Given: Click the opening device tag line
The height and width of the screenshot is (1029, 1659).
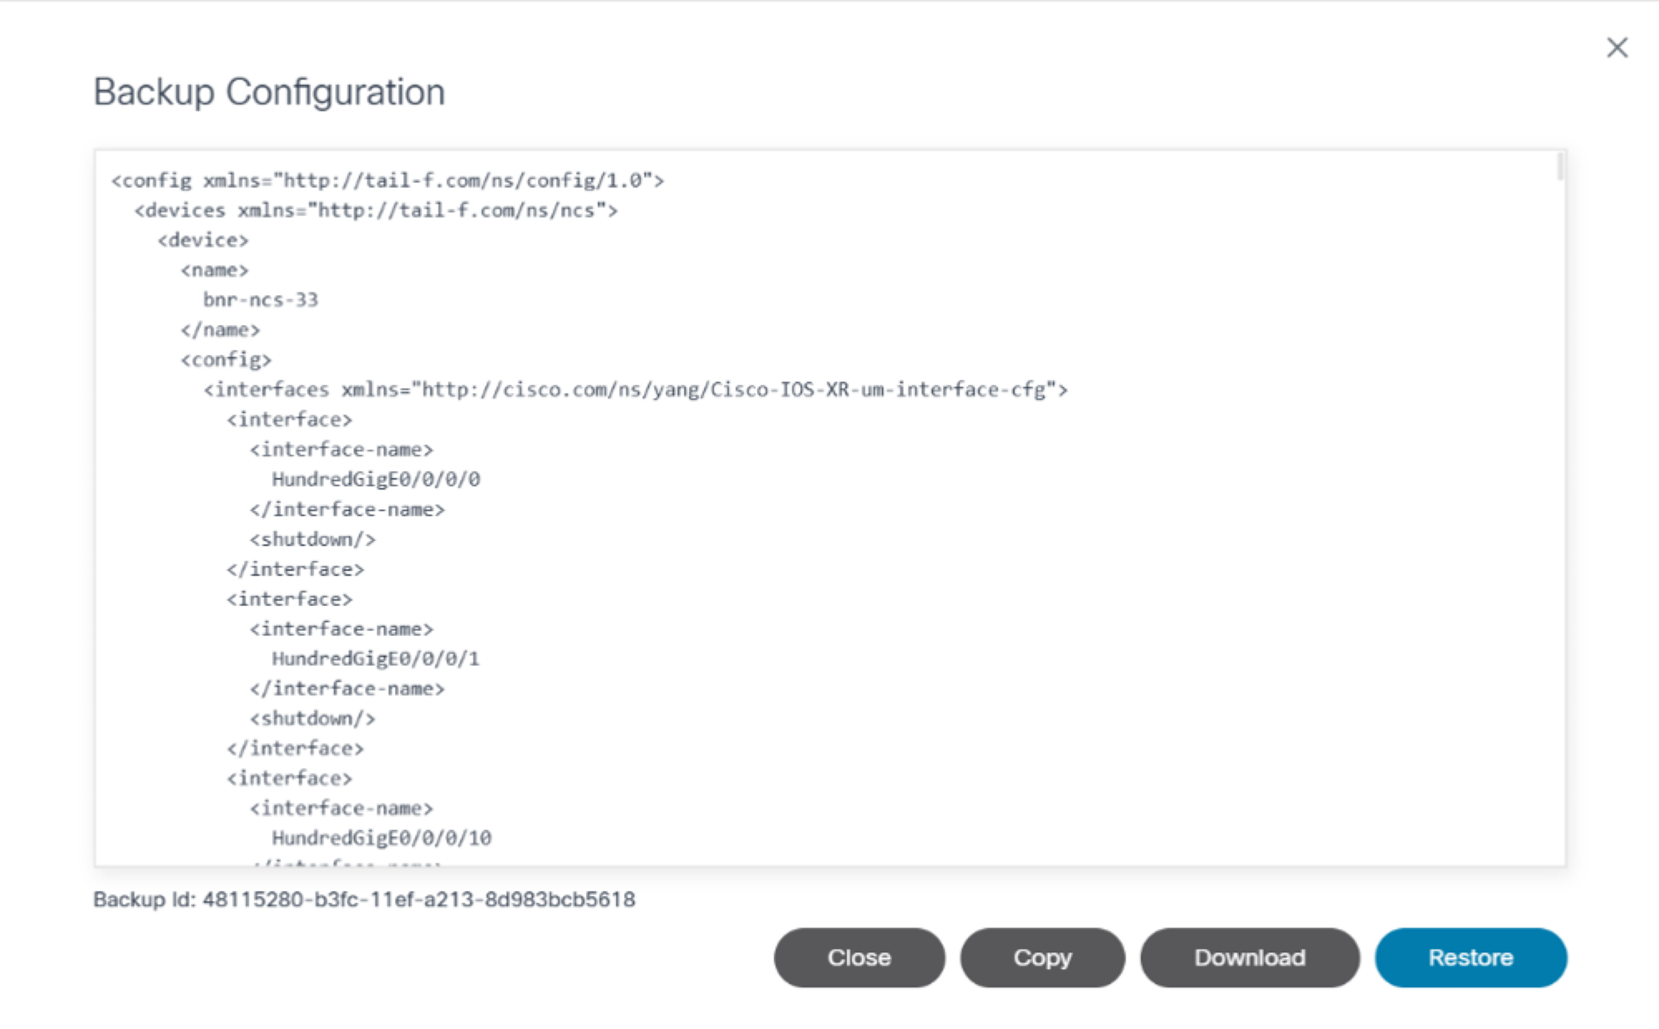Looking at the screenshot, I should coord(203,240).
